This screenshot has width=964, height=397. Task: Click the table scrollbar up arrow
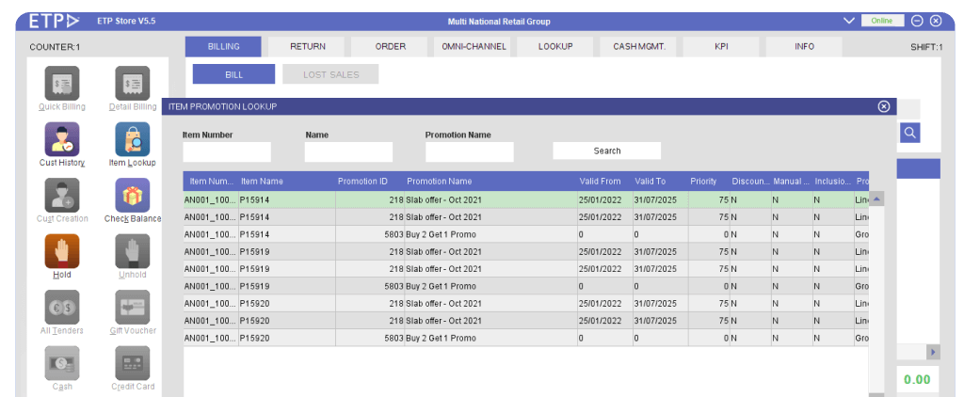876,199
